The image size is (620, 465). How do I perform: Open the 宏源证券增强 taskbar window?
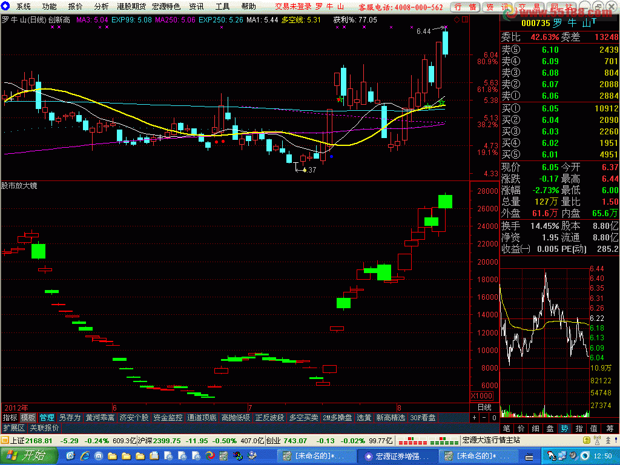pos(397,456)
